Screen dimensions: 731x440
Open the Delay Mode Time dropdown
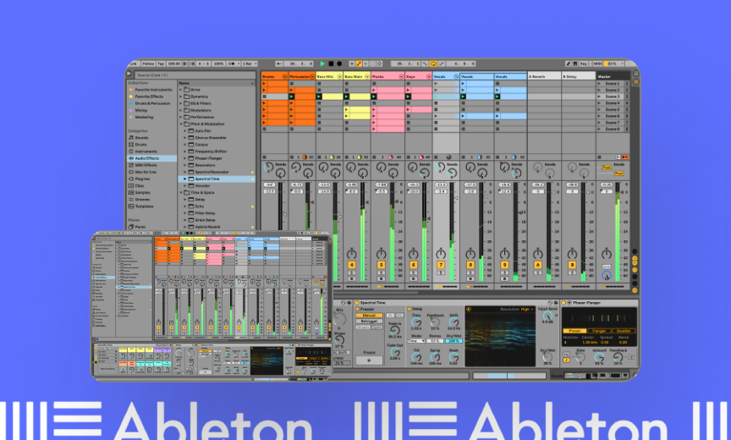tap(417, 339)
